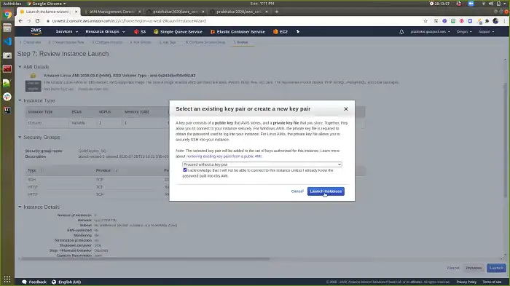Image resolution: width=510 pixels, height=286 pixels.
Task: Open the Elastic Container Service shortcut
Action: point(238,31)
